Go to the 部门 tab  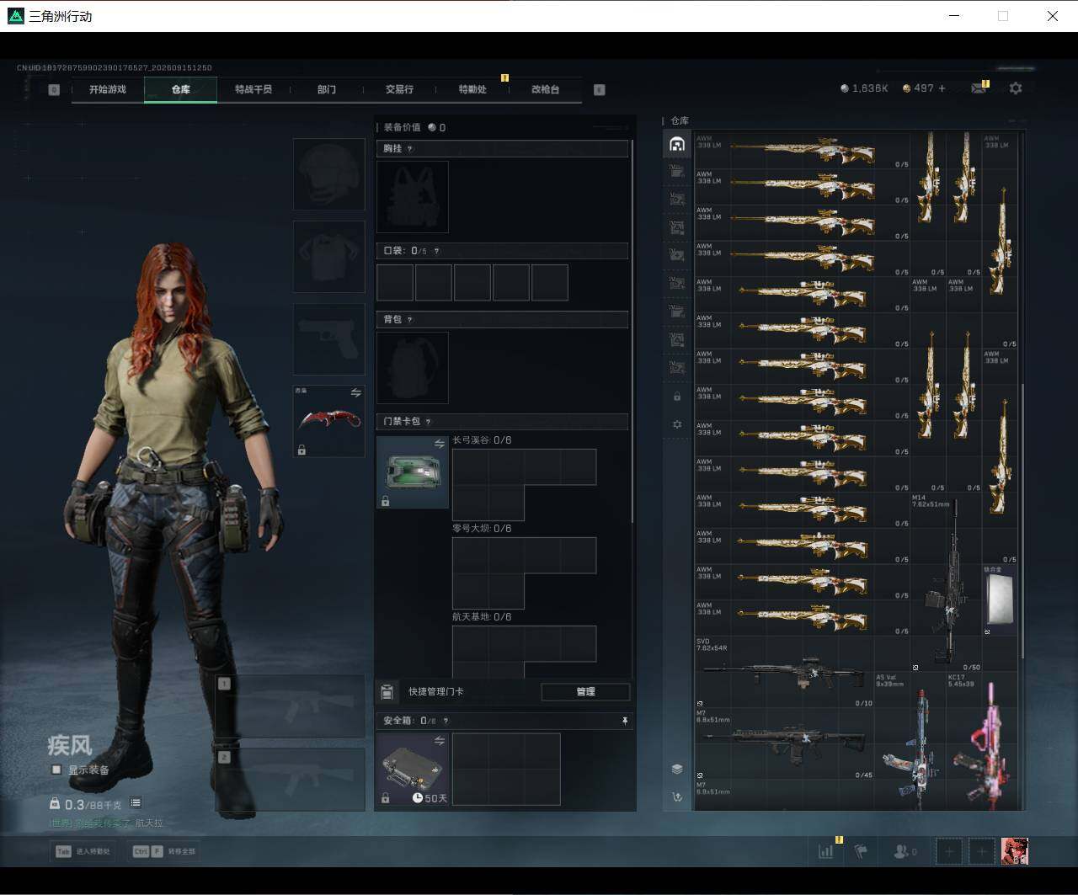pos(327,89)
